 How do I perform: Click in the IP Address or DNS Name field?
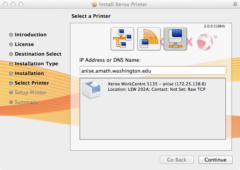click(x=153, y=71)
